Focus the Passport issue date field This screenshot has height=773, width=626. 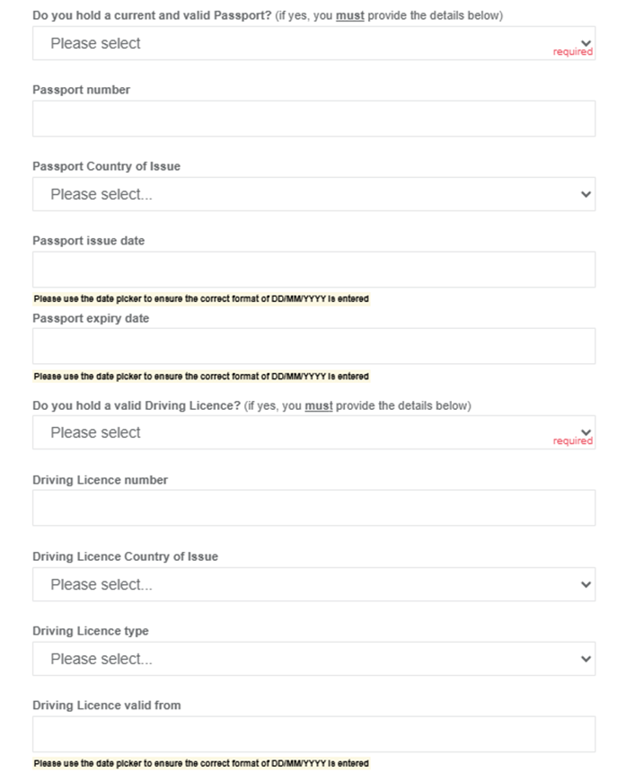pos(313,270)
